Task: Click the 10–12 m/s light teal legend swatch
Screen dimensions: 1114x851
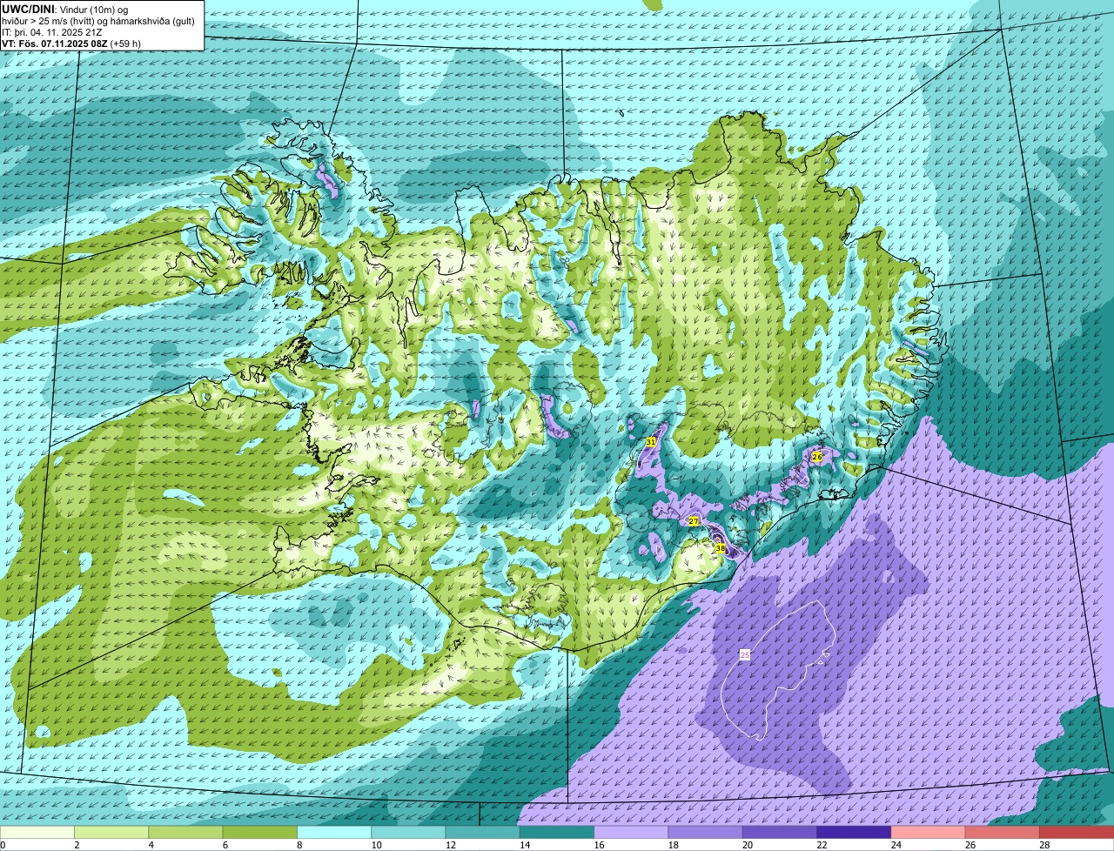Action: (x=408, y=833)
